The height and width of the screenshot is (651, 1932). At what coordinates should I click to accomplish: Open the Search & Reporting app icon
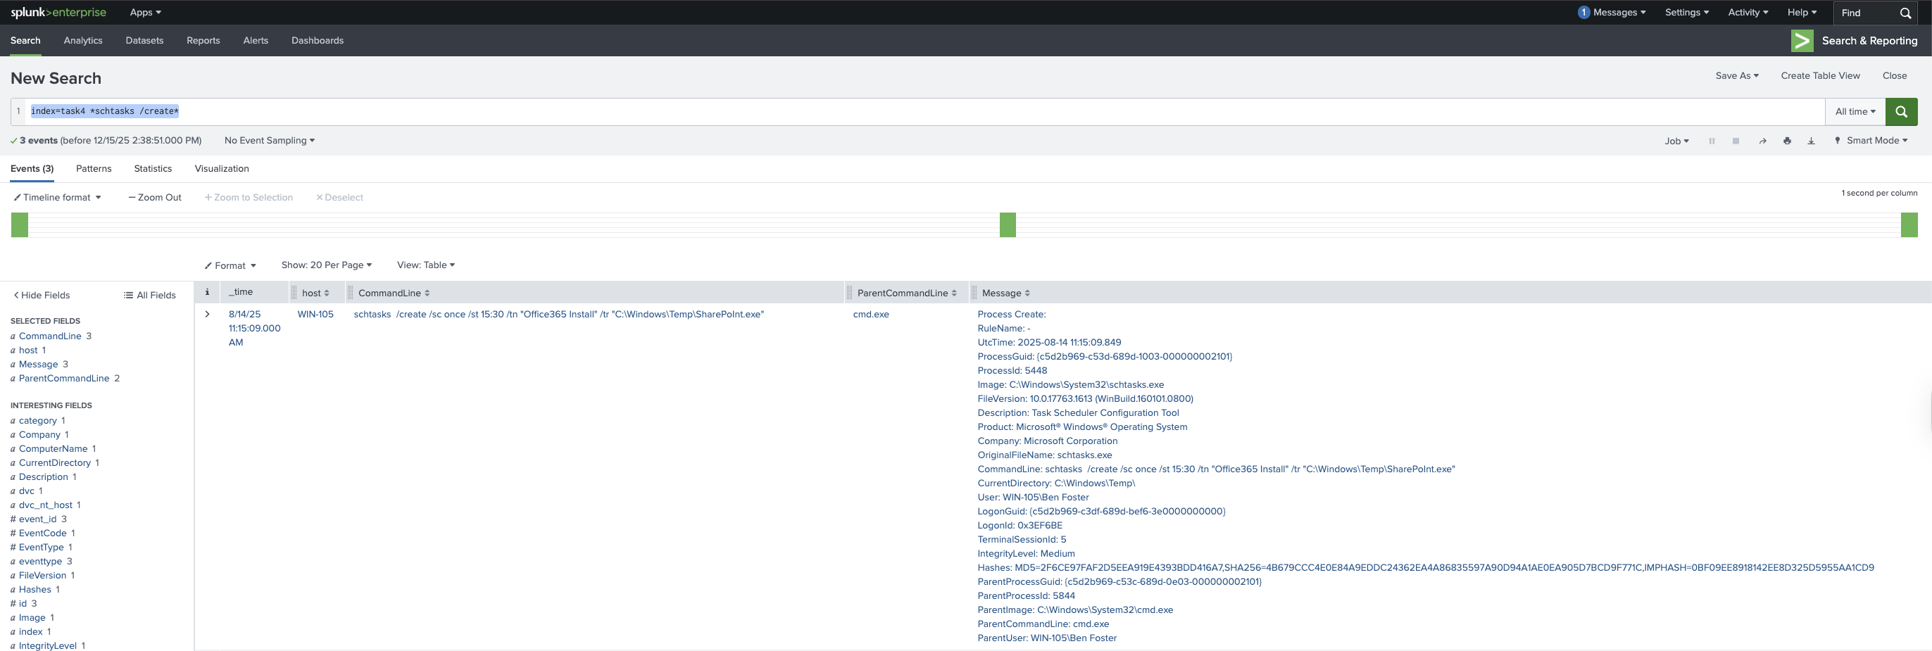click(x=1802, y=41)
